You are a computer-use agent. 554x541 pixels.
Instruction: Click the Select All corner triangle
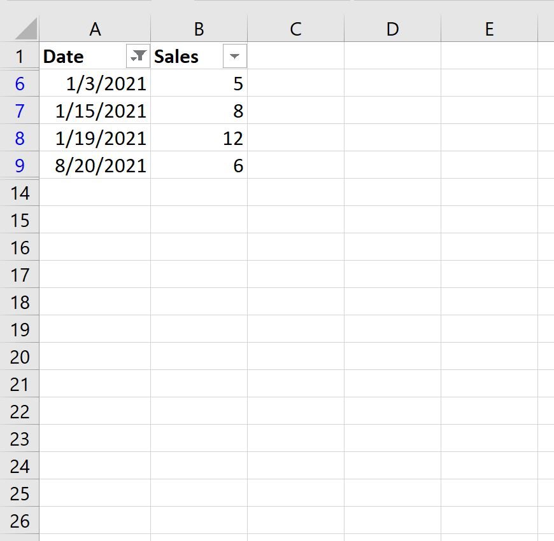[26, 29]
